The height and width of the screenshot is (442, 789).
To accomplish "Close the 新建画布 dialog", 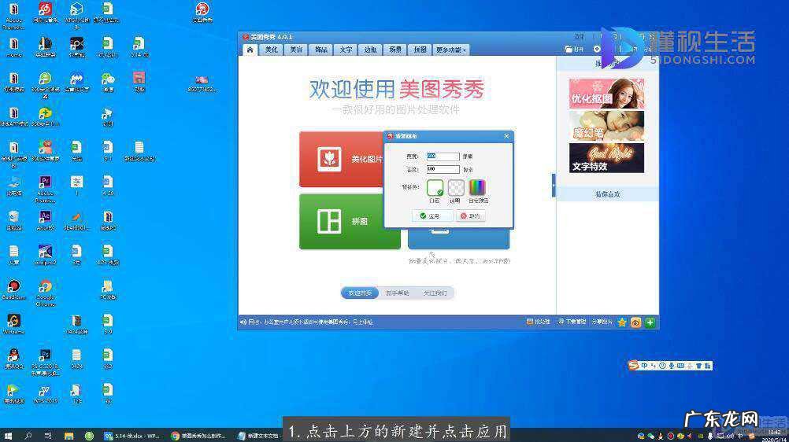I will point(506,136).
